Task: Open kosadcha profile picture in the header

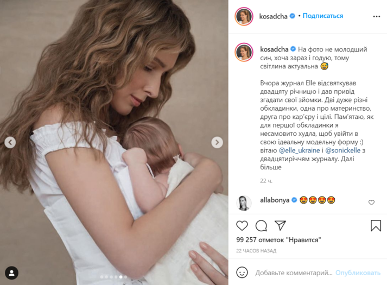Action: [x=244, y=16]
